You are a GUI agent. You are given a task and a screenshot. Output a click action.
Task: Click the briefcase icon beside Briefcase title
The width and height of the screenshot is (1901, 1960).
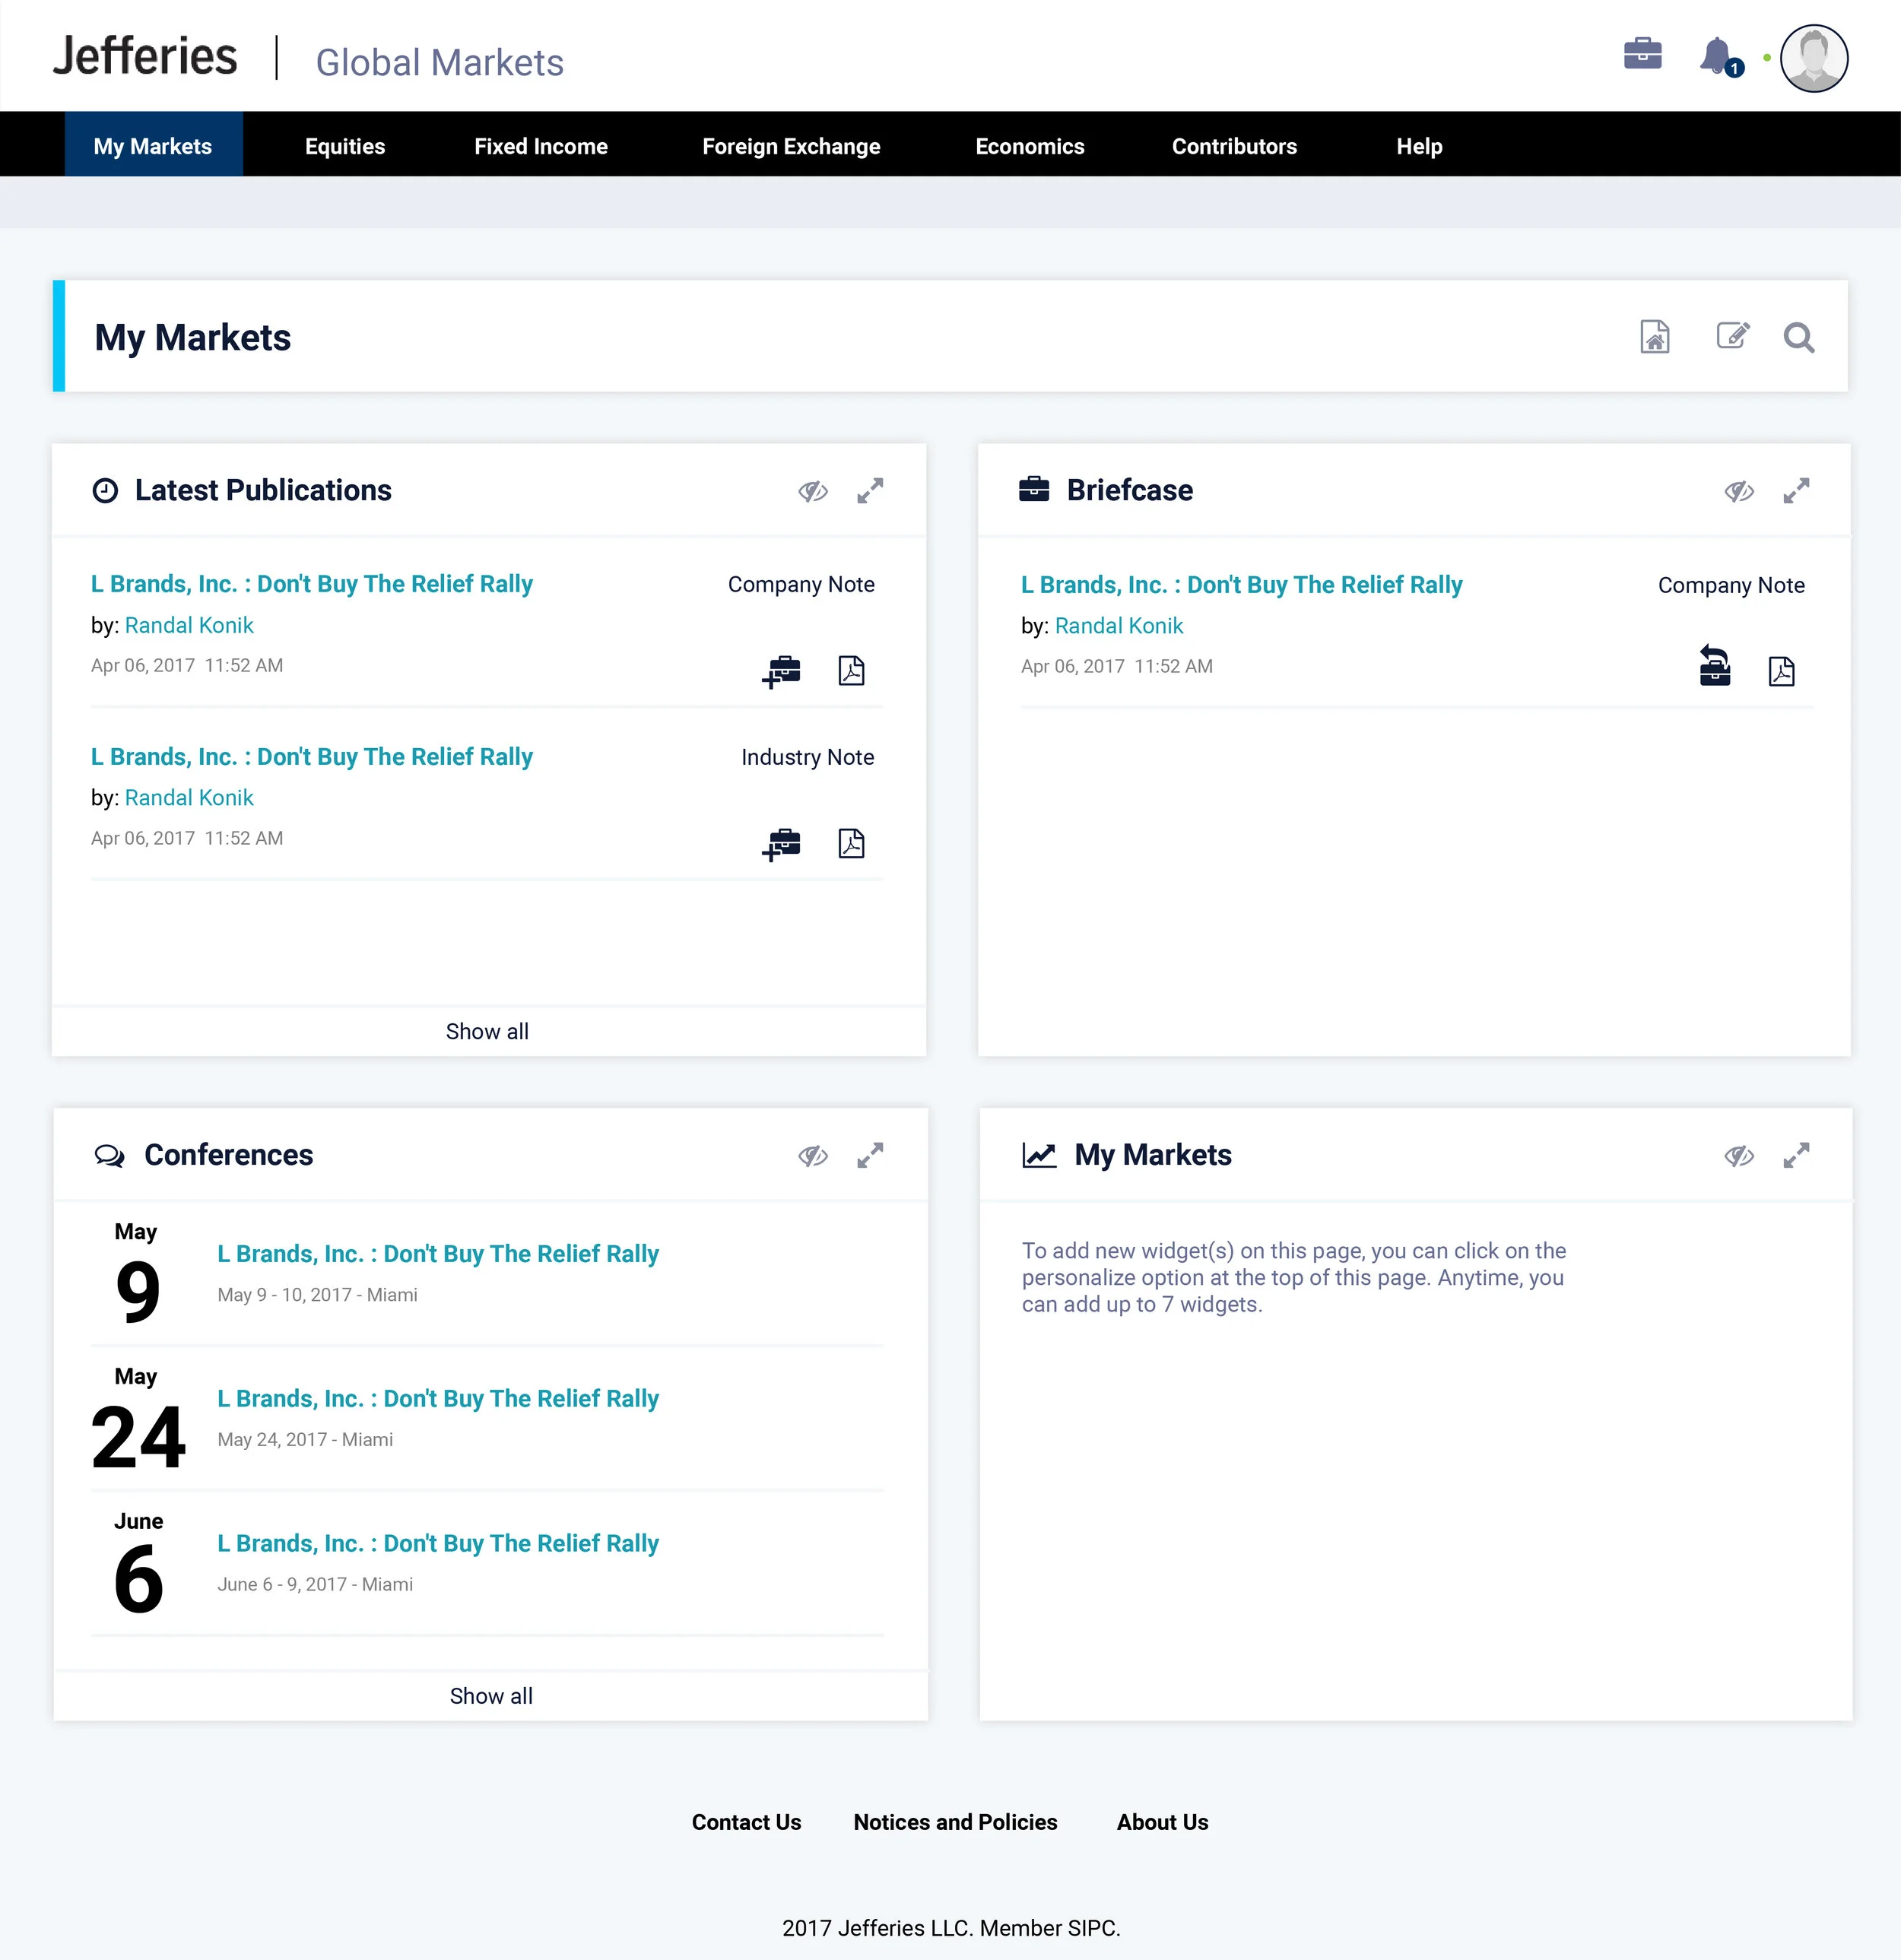1033,489
